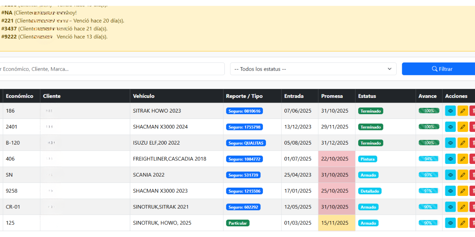Click the 100% progress bar of unit 186
This screenshot has height=237, width=475.
(x=429, y=111)
